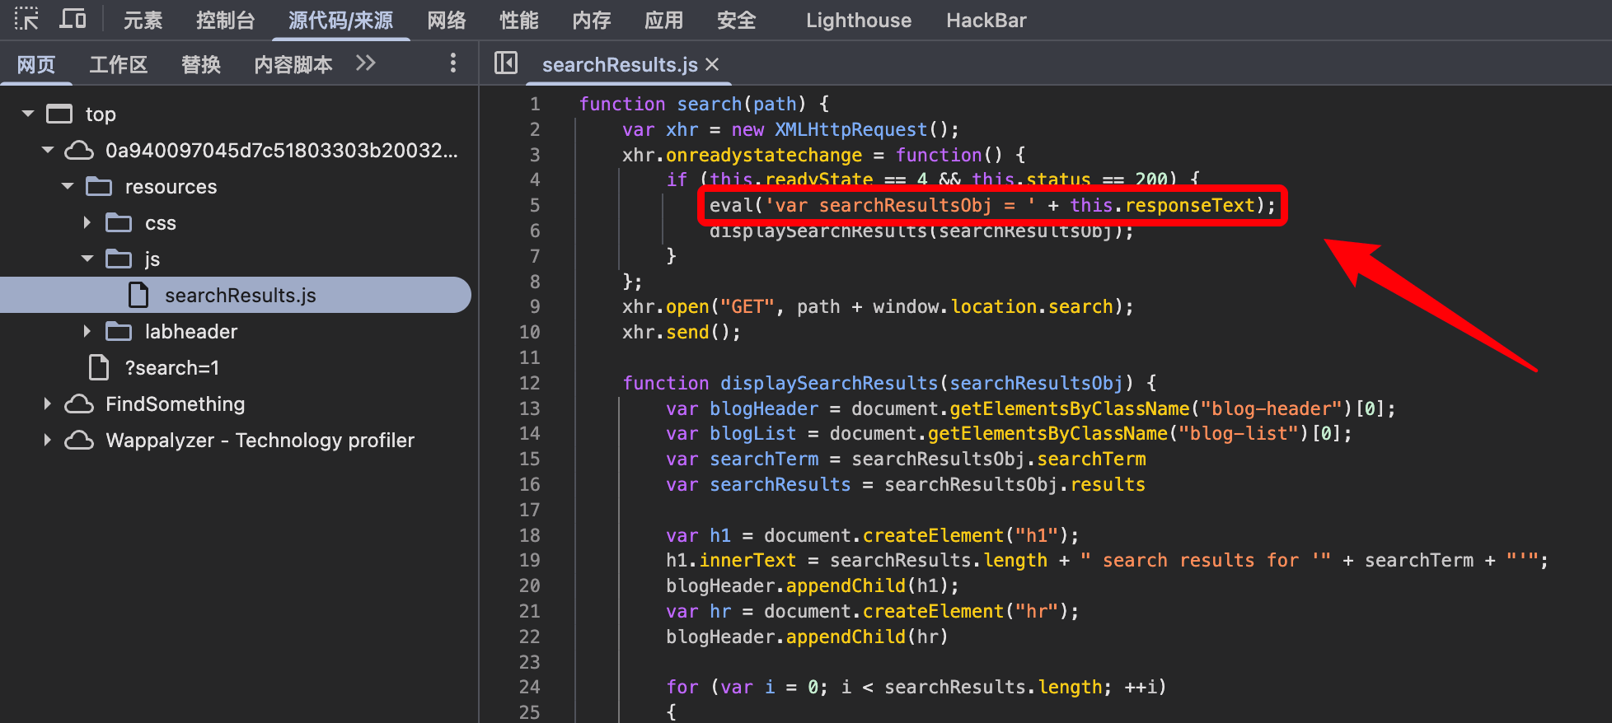
Task: Open the three-dot navigator options menu
Action: (x=452, y=63)
